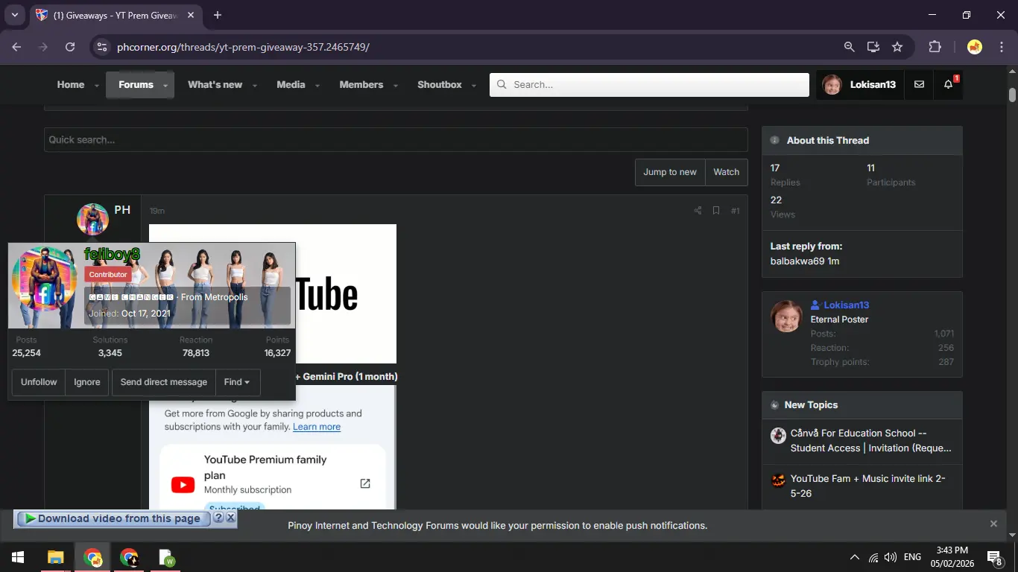
Task: Unfollow feliboy8
Action: (39, 382)
